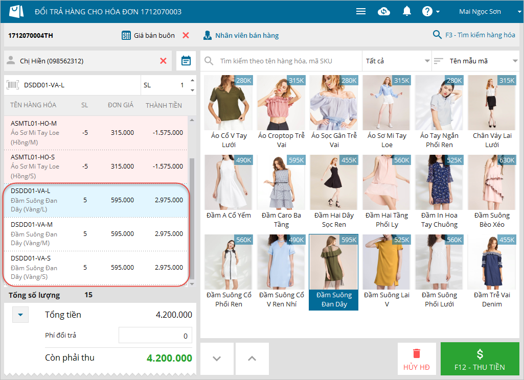This screenshot has height=380, width=524.
Task: Remove customer Chị Hiền with red X
Action: 163,61
